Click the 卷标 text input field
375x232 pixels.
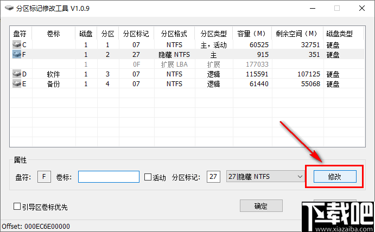(x=109, y=177)
